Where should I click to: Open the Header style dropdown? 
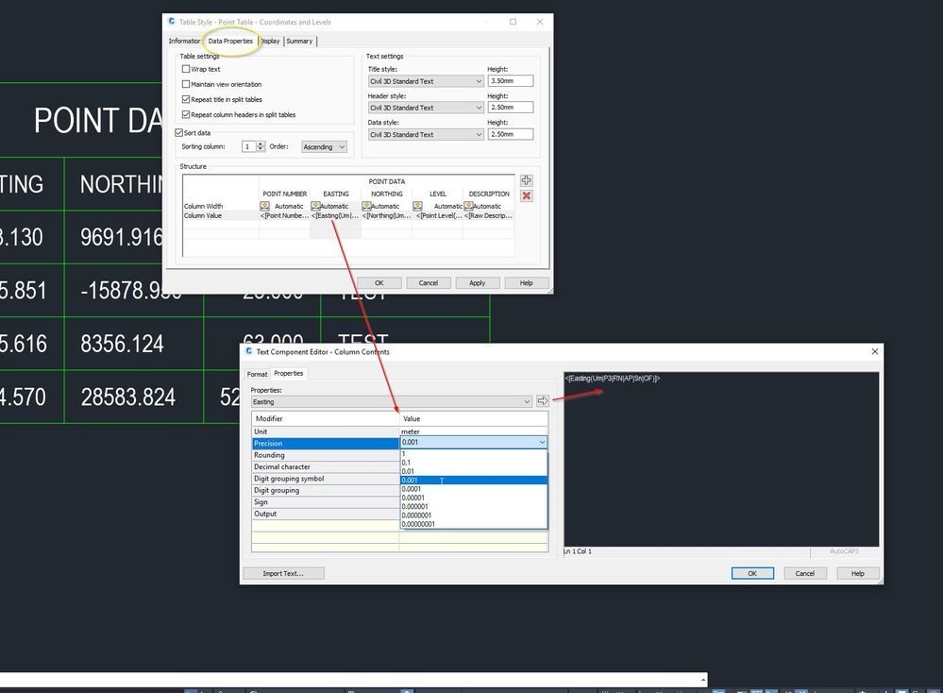coord(426,108)
